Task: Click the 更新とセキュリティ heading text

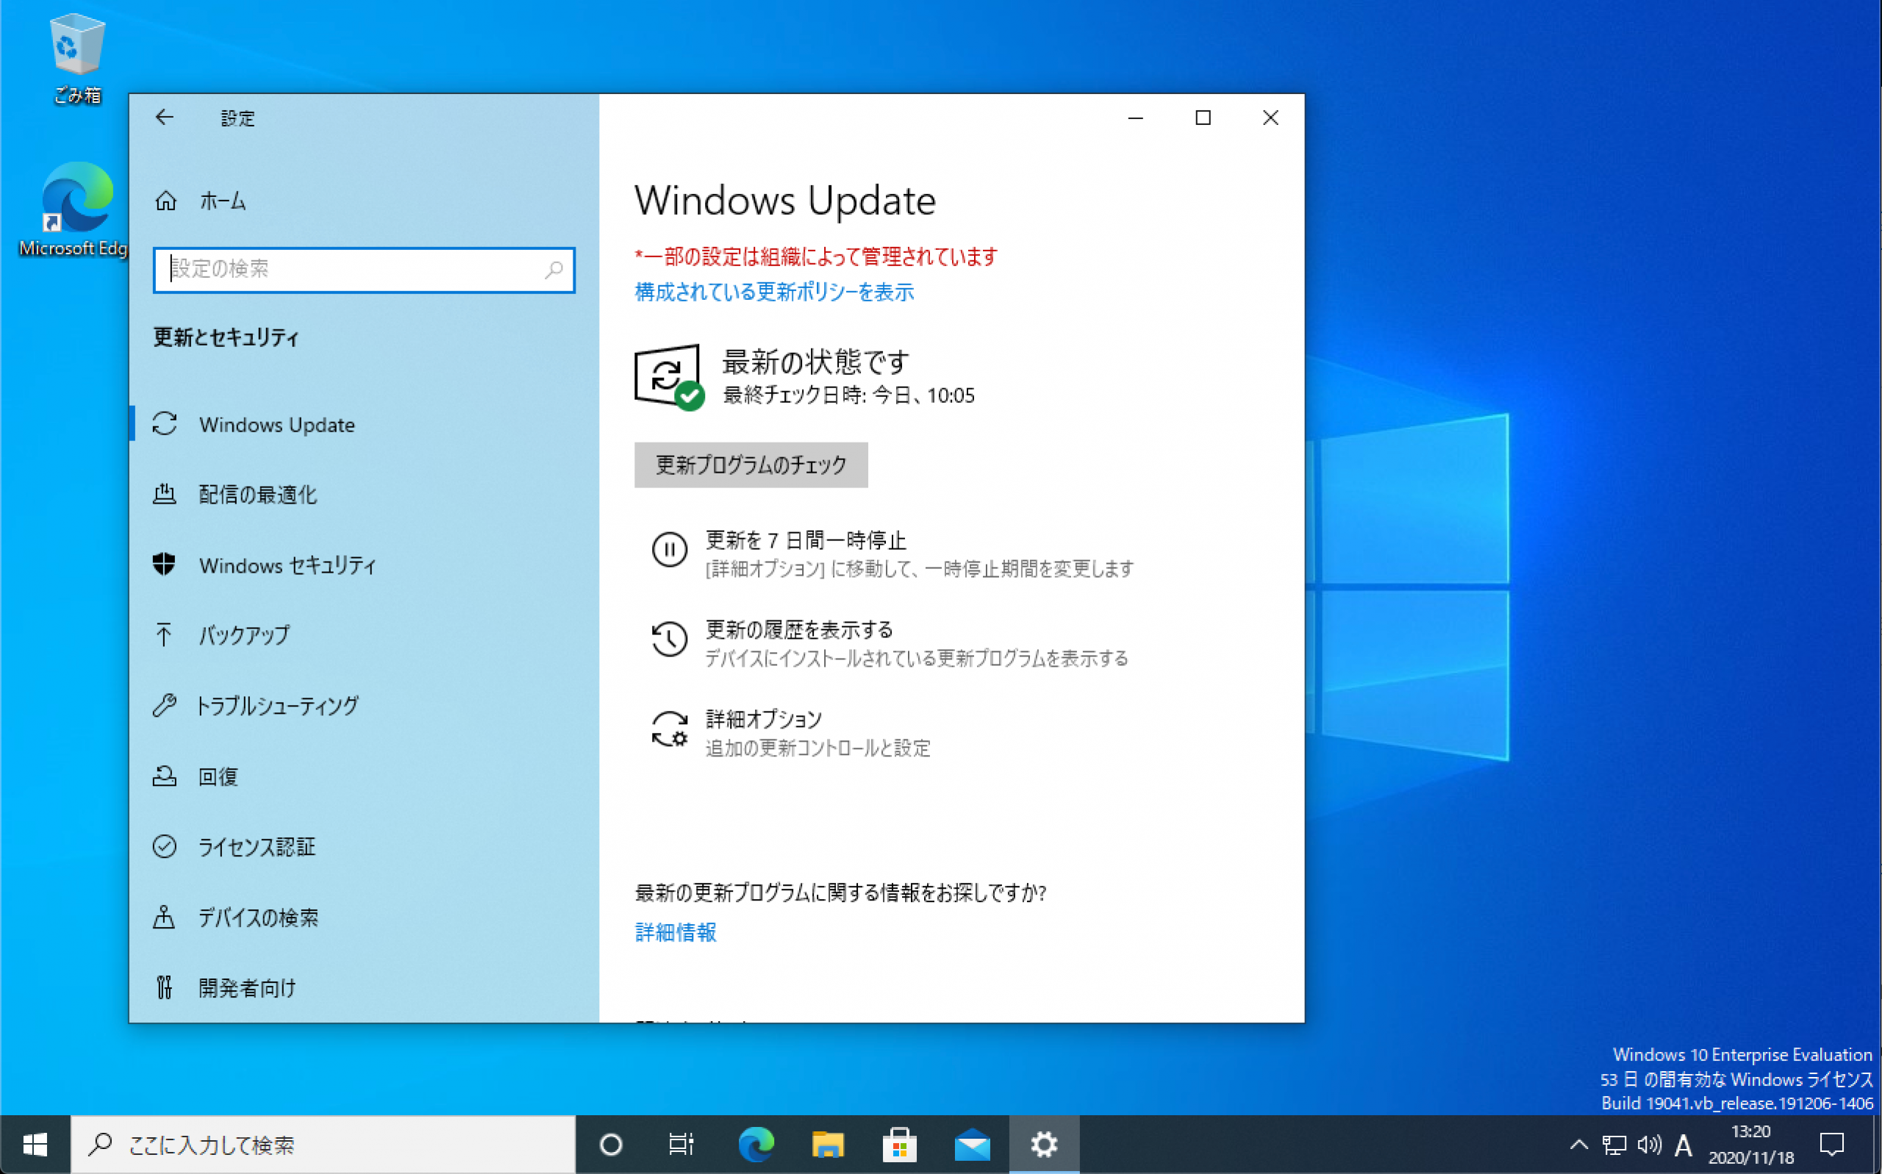Action: click(x=226, y=337)
